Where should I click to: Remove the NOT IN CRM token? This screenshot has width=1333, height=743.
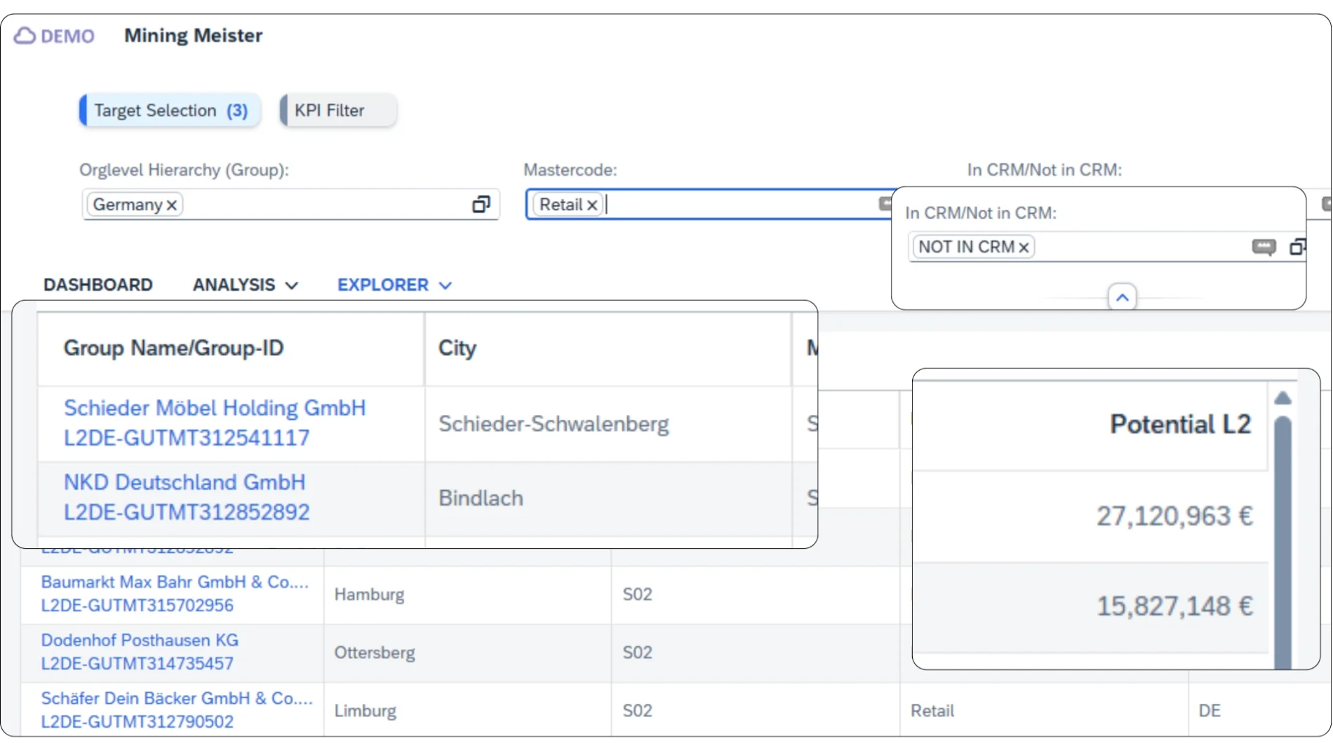point(1024,247)
